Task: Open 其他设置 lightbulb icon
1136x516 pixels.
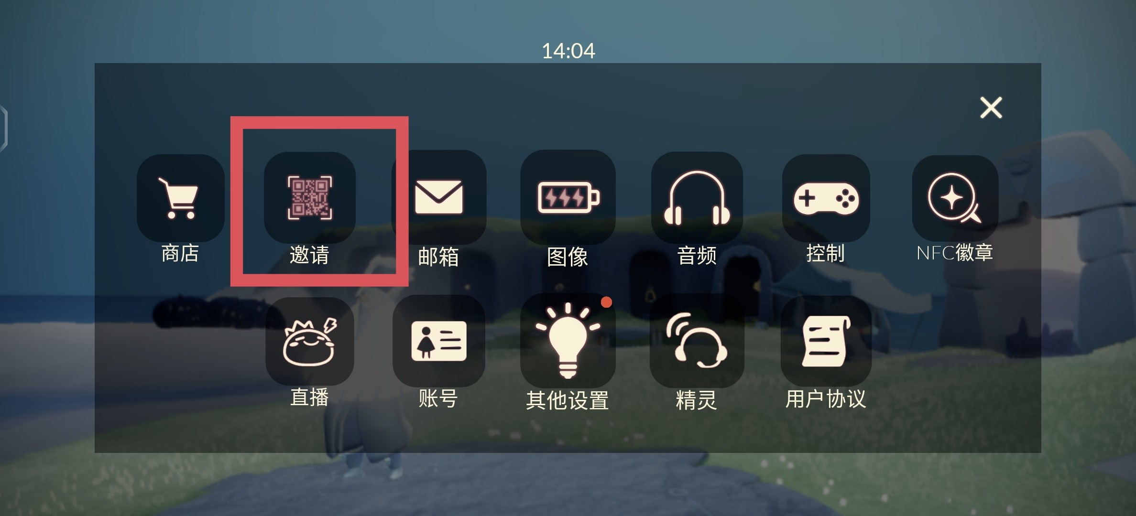Action: point(568,340)
